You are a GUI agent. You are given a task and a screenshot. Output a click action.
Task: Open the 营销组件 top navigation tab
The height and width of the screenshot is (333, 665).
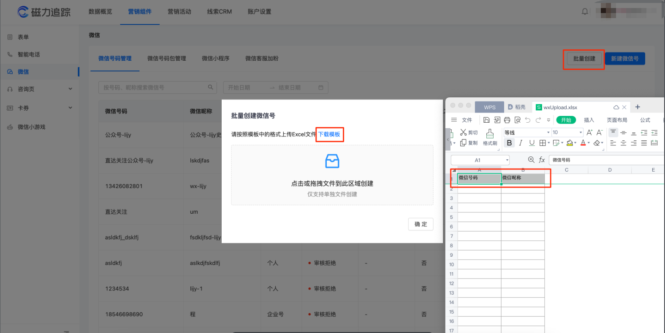[x=140, y=12]
